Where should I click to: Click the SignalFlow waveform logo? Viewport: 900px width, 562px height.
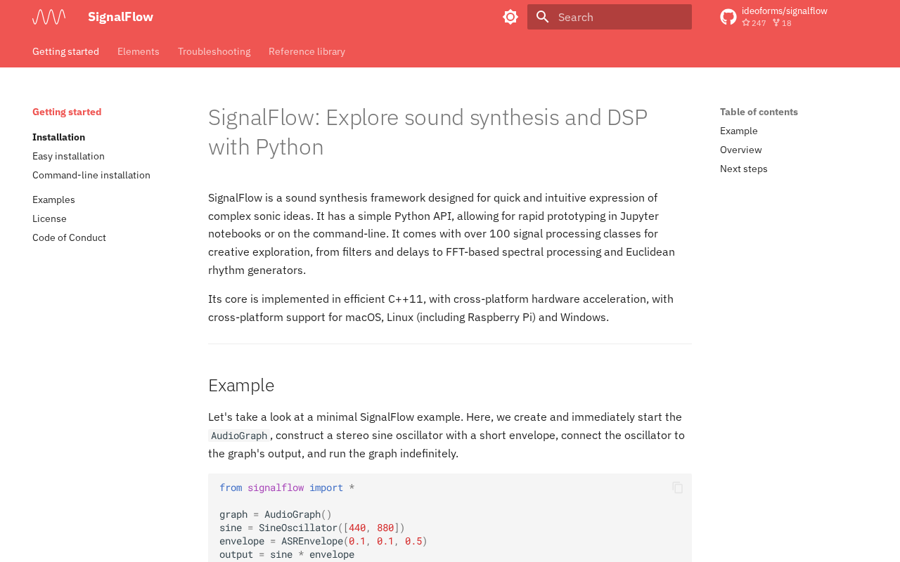(x=49, y=17)
